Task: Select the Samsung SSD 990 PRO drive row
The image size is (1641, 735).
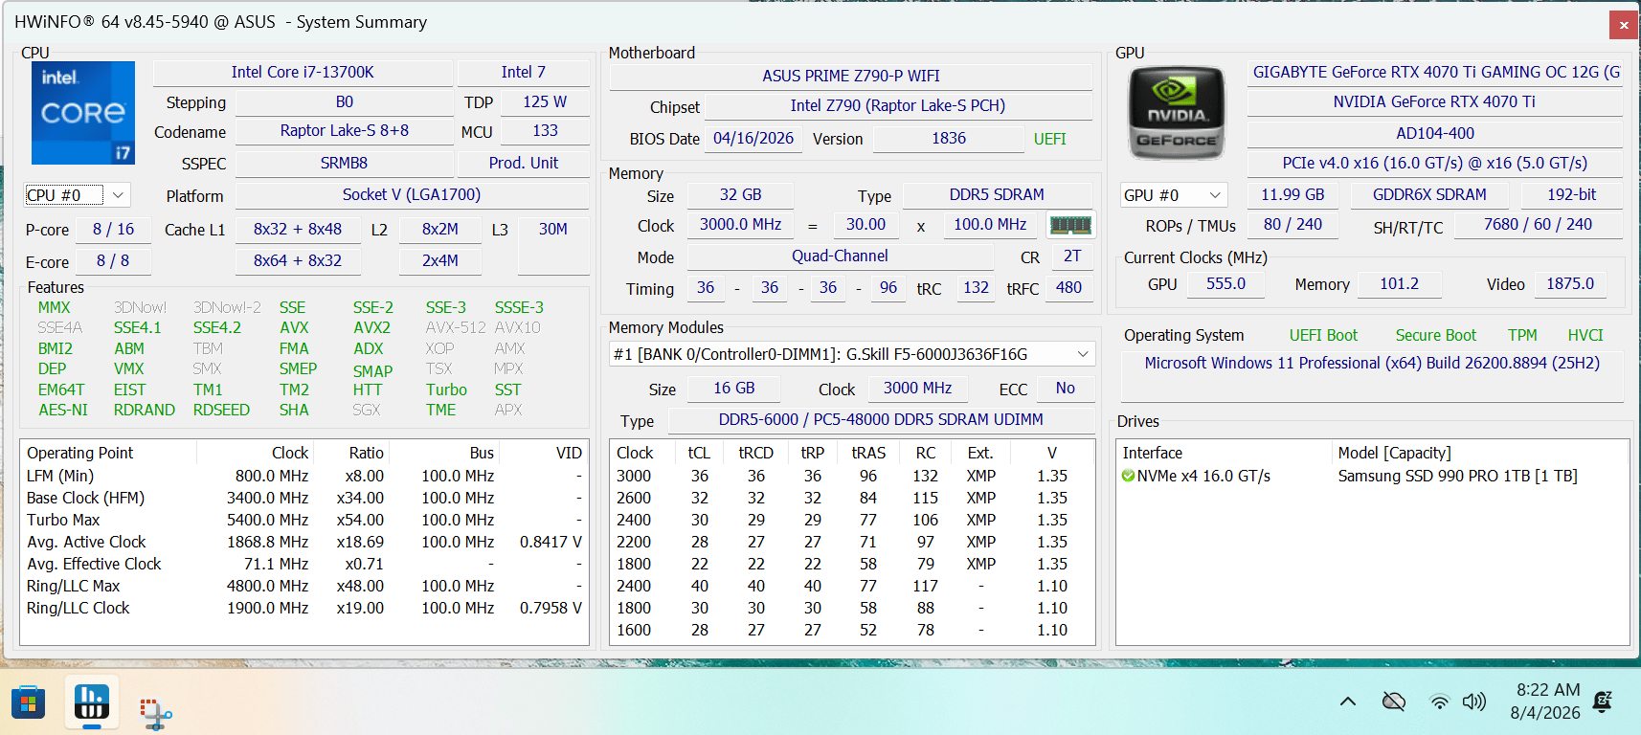Action: pyautogui.click(x=1372, y=476)
